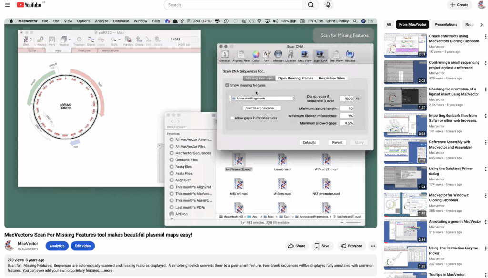This screenshot has width=488, height=278.
Task: Open the Color preferences pane icon
Action: pos(256,55)
